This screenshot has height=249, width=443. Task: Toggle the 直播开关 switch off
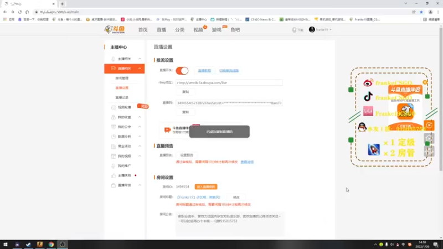[x=182, y=71]
